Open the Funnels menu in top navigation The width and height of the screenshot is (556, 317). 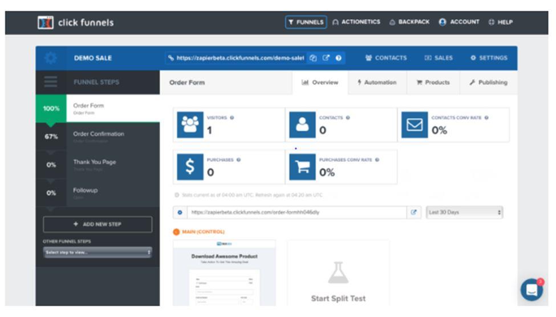[306, 22]
